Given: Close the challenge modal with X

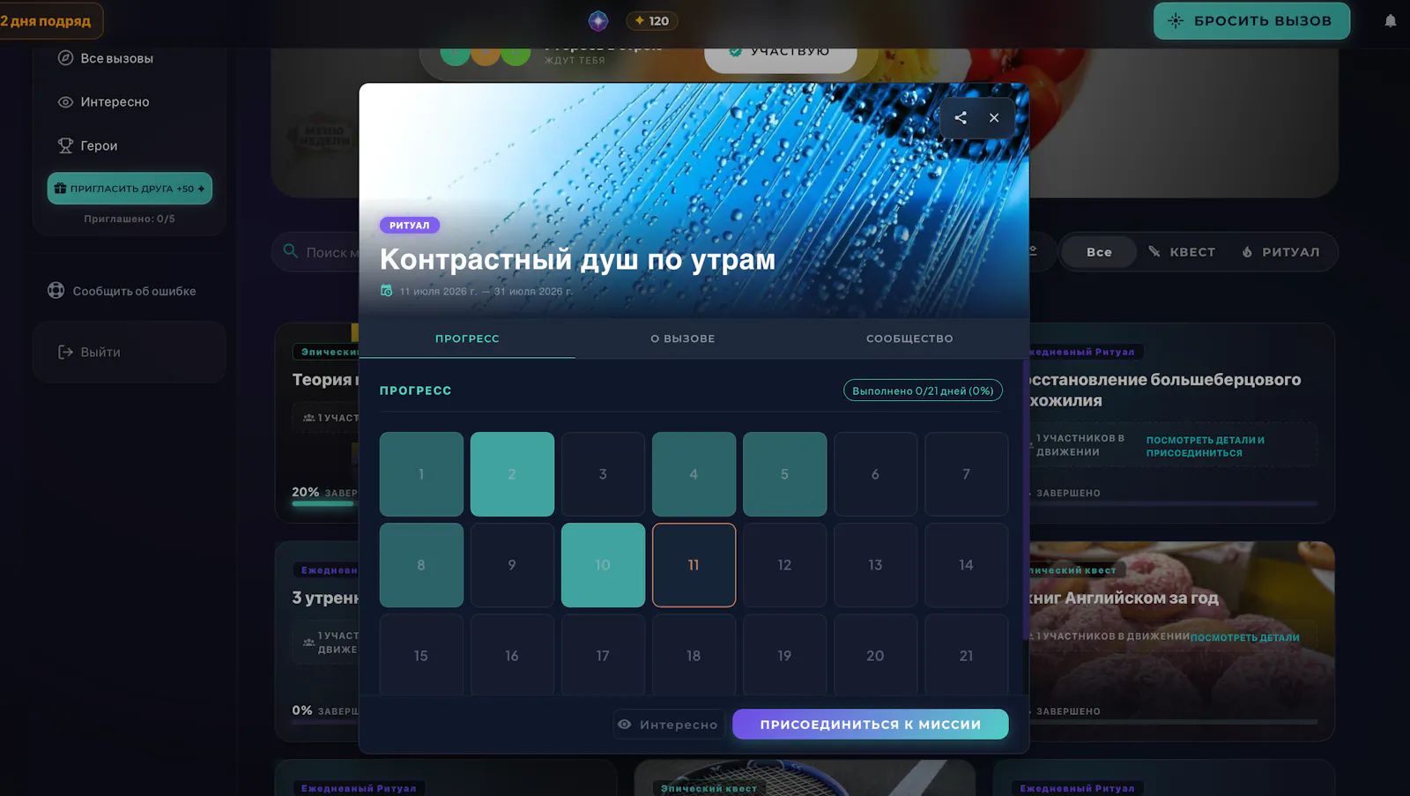Looking at the screenshot, I should pyautogui.click(x=994, y=117).
